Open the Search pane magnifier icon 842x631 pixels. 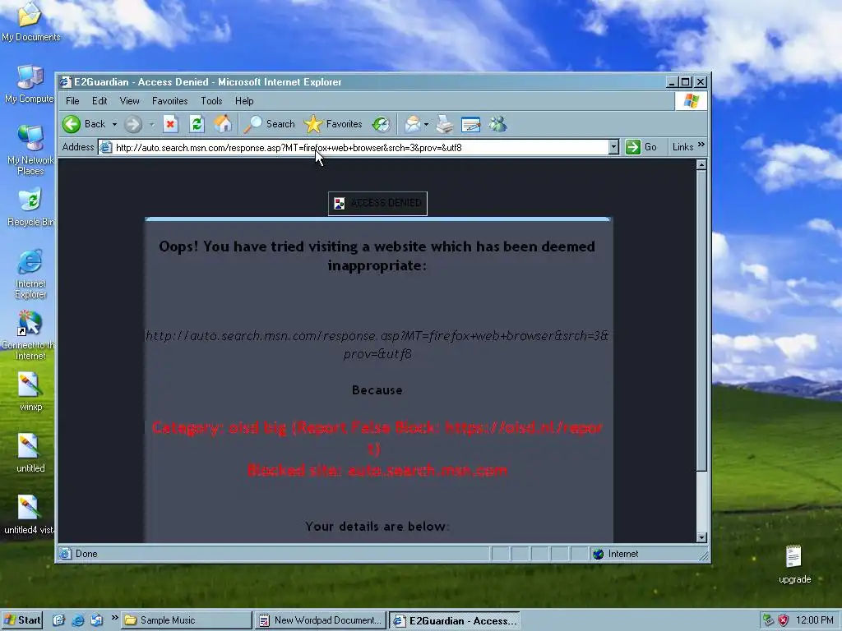tap(252, 125)
